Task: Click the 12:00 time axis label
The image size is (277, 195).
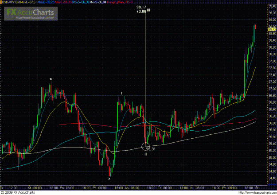Action: 13,188
